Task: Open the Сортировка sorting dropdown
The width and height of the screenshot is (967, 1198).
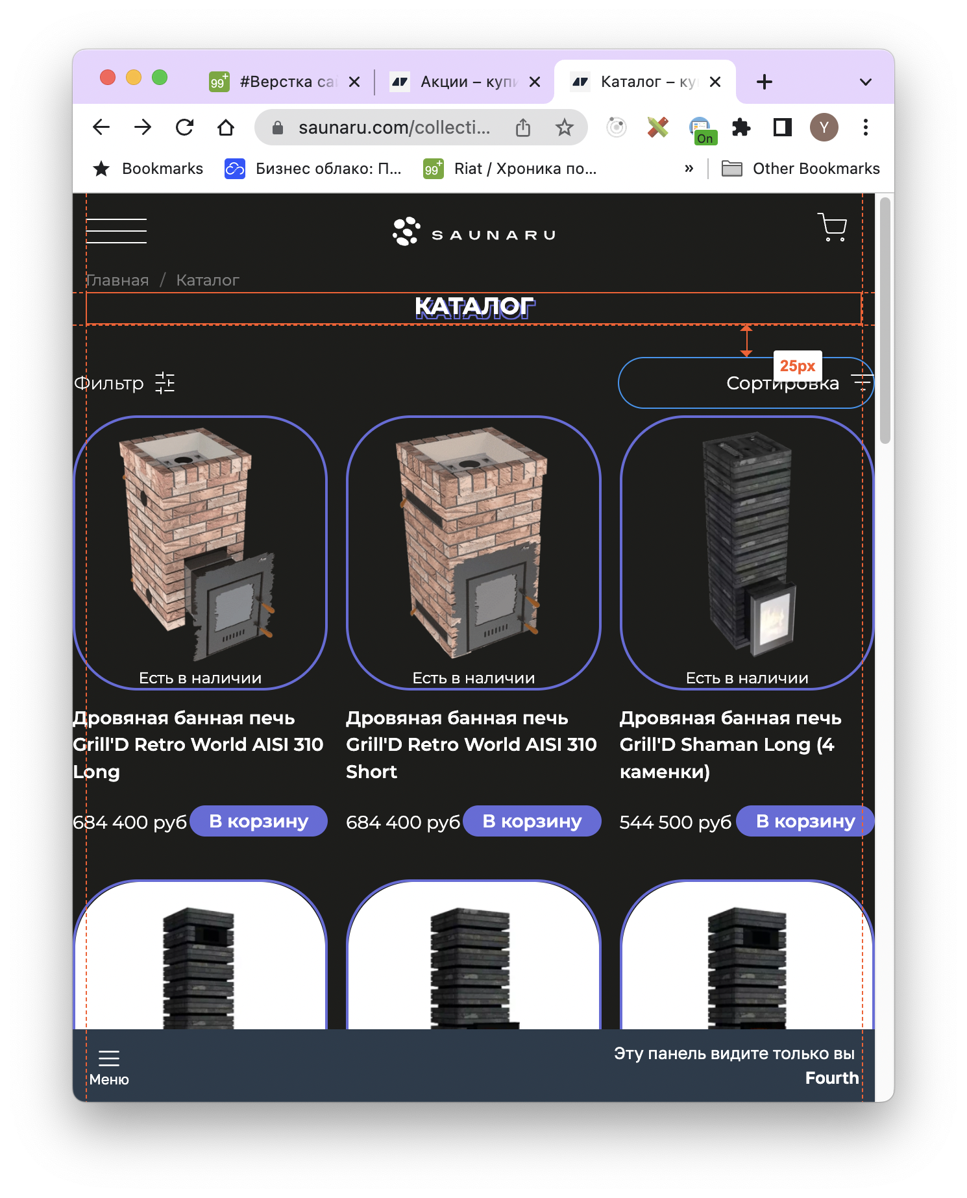Action: 746,383
